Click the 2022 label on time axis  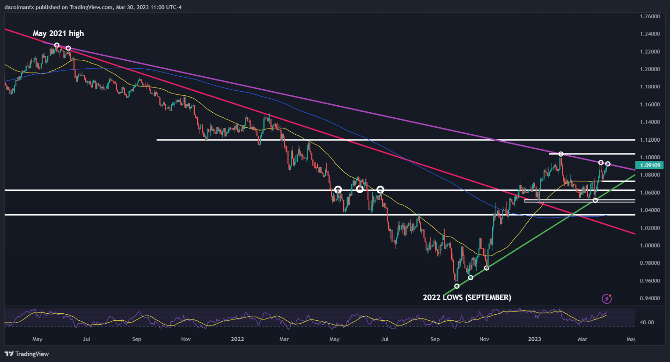pyautogui.click(x=237, y=339)
